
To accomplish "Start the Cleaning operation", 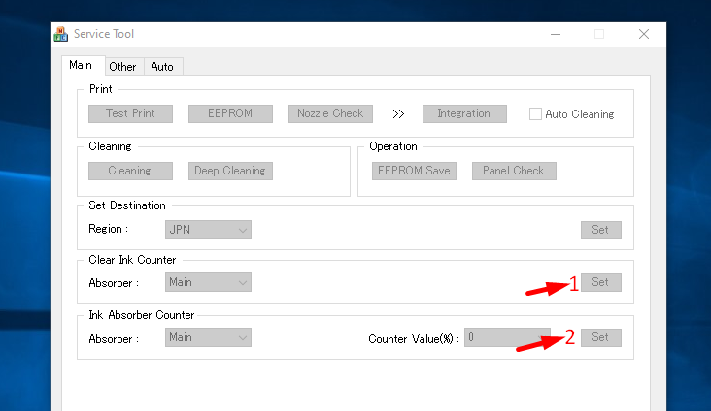I will pyautogui.click(x=130, y=171).
